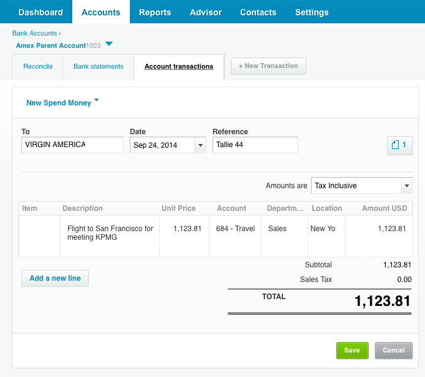Open the Settings menu
The width and height of the screenshot is (425, 377).
(312, 12)
